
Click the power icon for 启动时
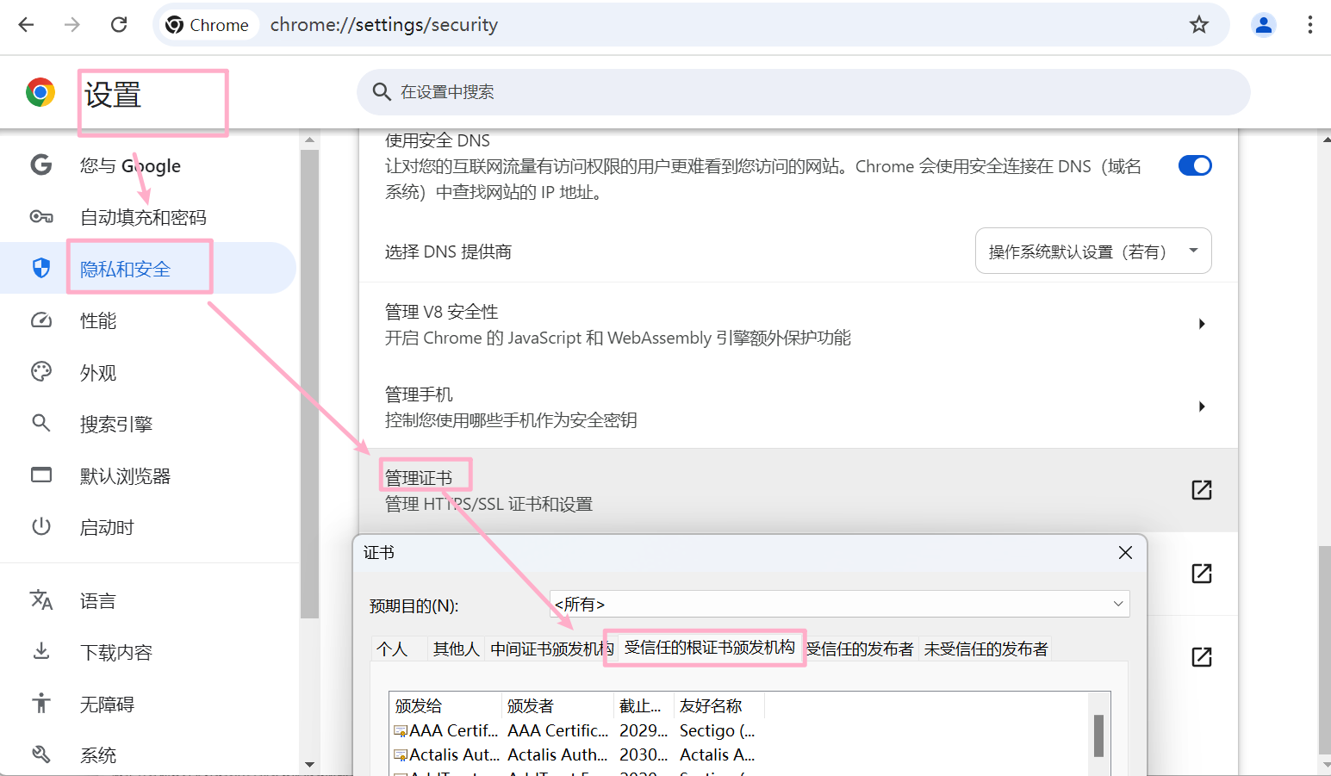(x=41, y=526)
